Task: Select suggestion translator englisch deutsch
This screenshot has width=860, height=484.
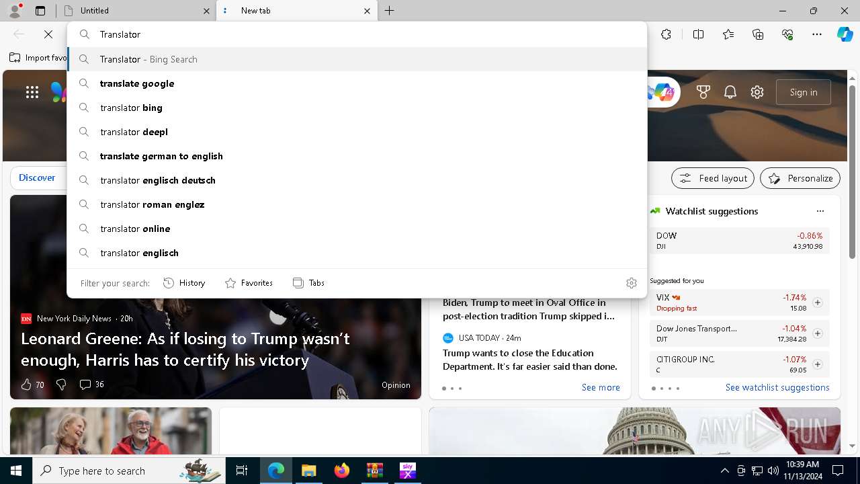Action: click(357, 180)
